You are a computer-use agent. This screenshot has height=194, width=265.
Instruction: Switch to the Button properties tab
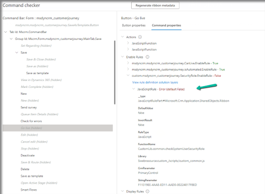pyautogui.click(x=134, y=26)
